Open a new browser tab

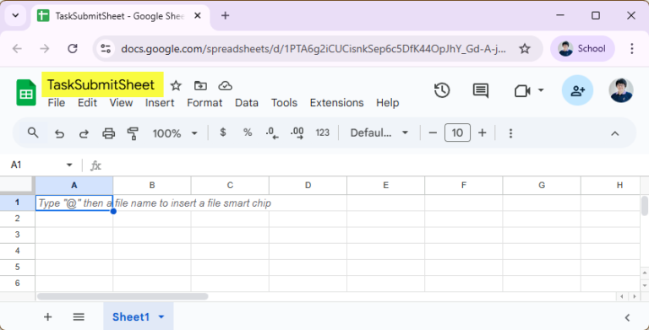225,16
